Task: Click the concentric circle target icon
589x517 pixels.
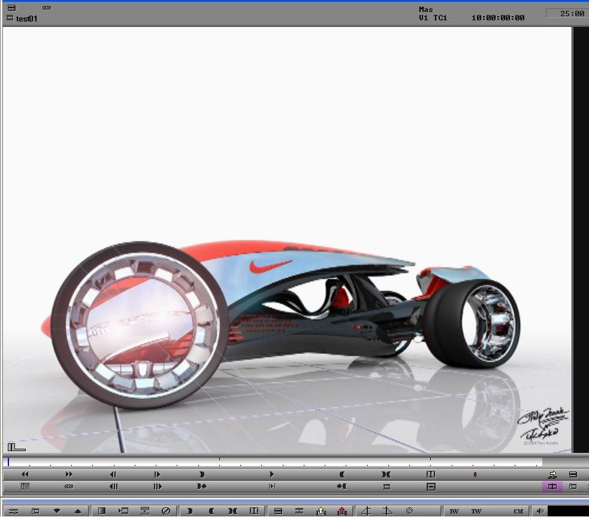Action: (x=409, y=510)
